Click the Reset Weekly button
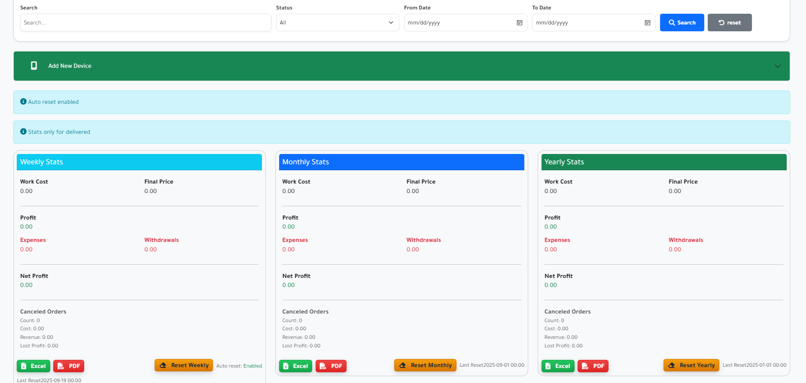This screenshot has width=806, height=383. 184,365
